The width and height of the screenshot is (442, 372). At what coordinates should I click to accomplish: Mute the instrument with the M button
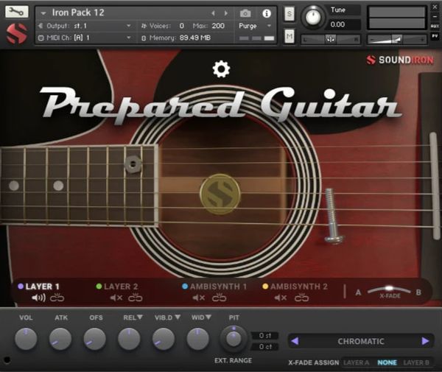[x=290, y=36]
